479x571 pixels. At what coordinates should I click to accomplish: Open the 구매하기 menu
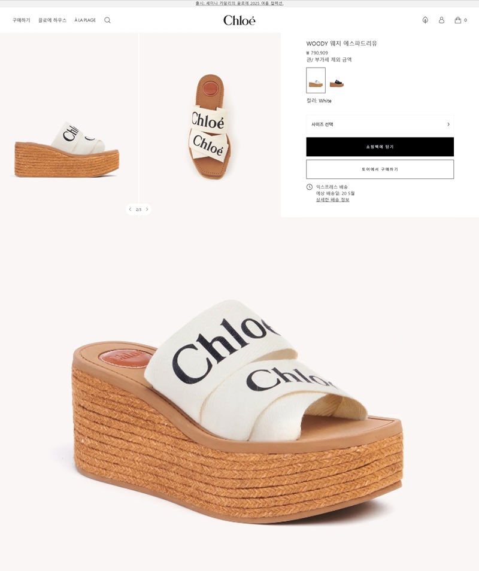(21, 20)
